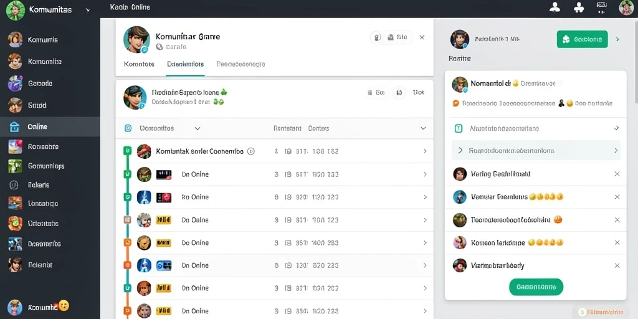Remove Vomuer Graeniuus with its X
Screen dimensions: 638x319
coord(617,197)
